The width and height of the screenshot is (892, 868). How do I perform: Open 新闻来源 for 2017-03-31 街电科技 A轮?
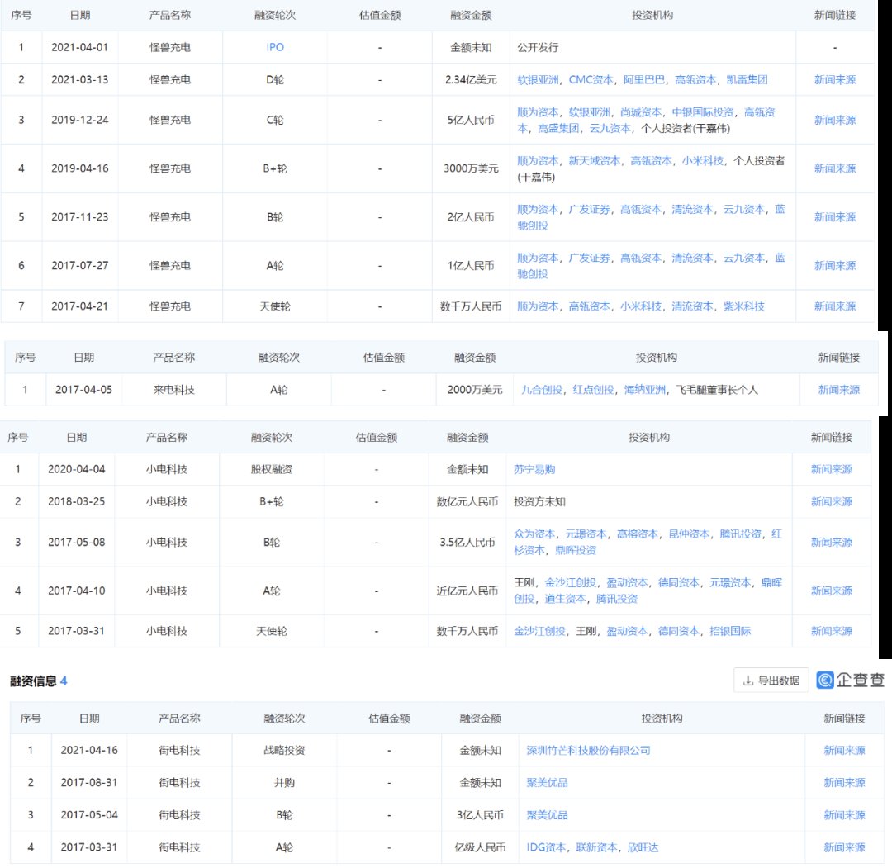coord(844,847)
